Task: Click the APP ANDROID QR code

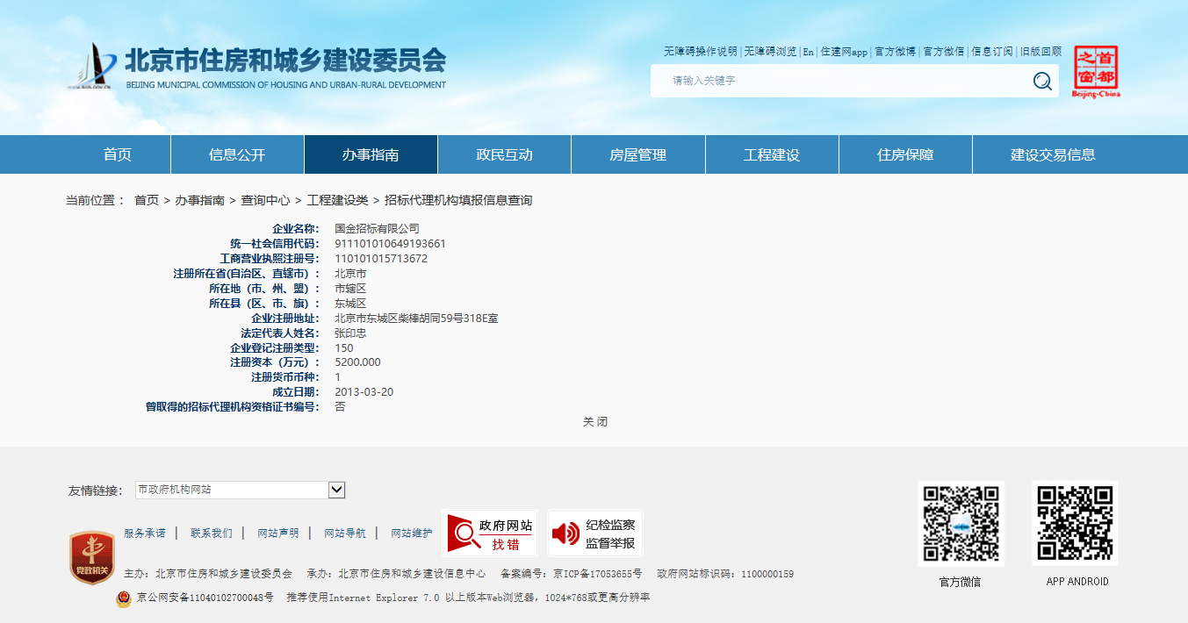Action: (1076, 524)
